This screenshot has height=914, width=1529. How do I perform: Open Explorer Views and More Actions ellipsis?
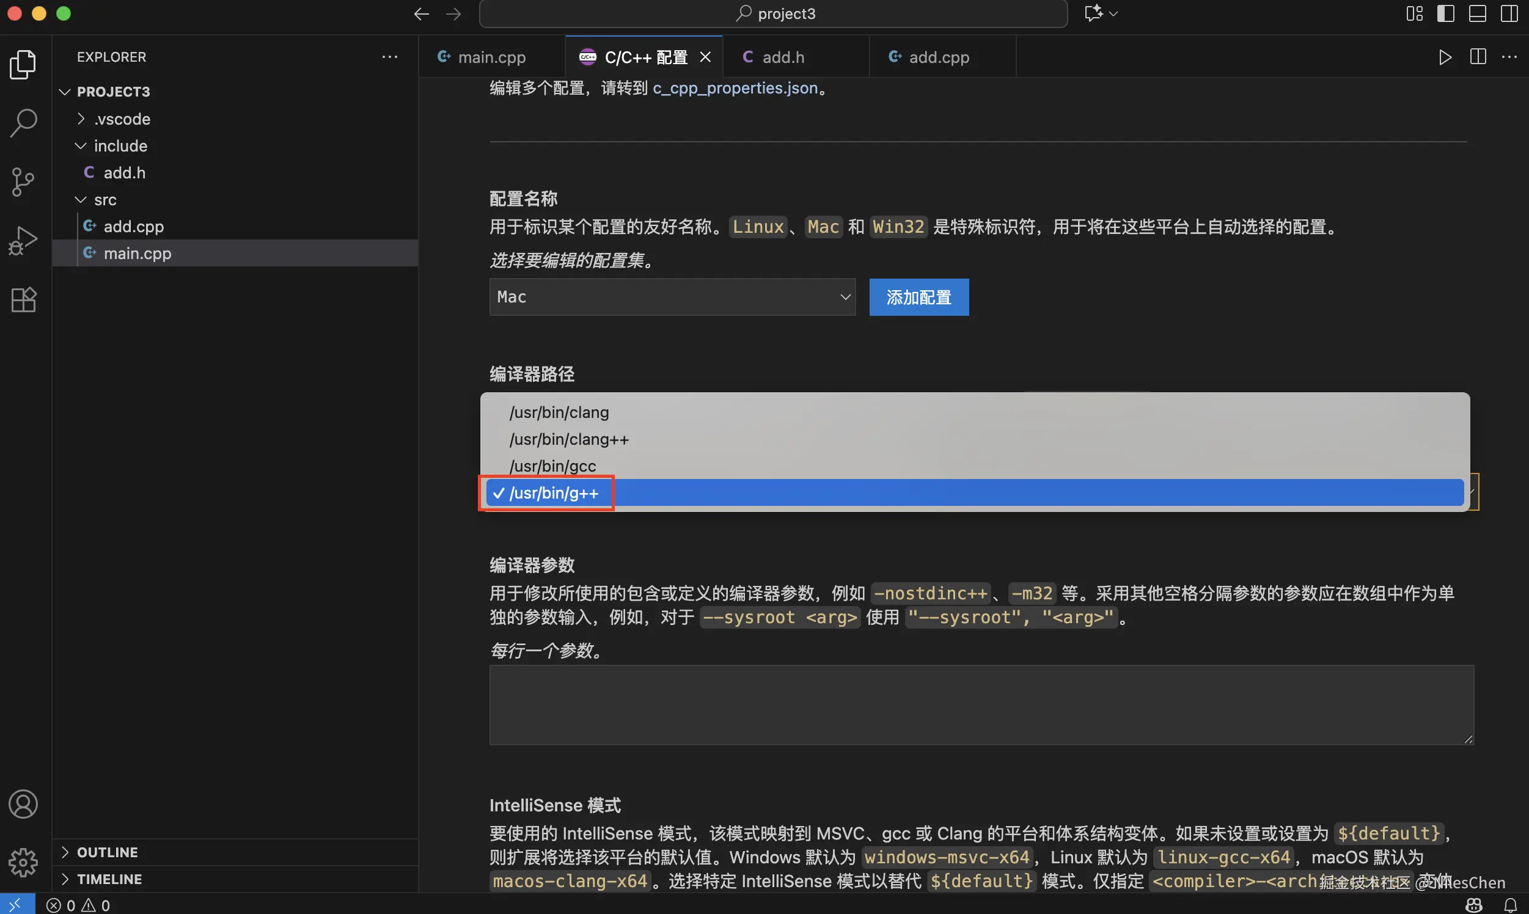tap(389, 57)
